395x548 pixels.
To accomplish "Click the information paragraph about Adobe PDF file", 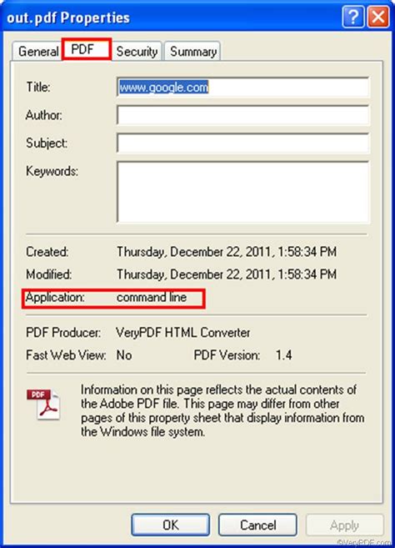I will click(x=222, y=410).
